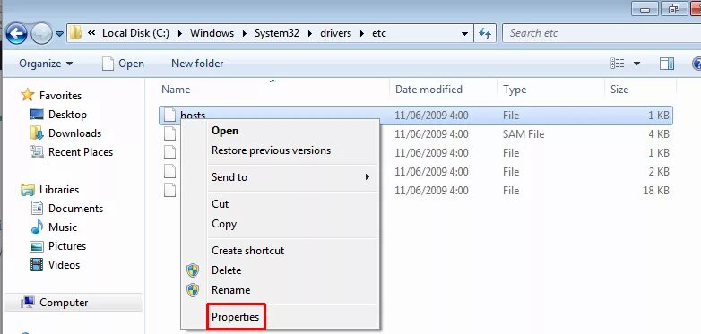Open recent pages dropdown next to Forward
The image size is (701, 334).
click(59, 34)
